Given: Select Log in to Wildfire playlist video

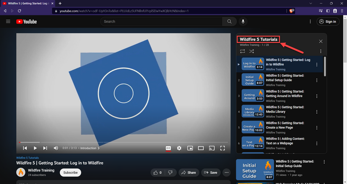Looking at the screenshot, I should tap(280, 64).
